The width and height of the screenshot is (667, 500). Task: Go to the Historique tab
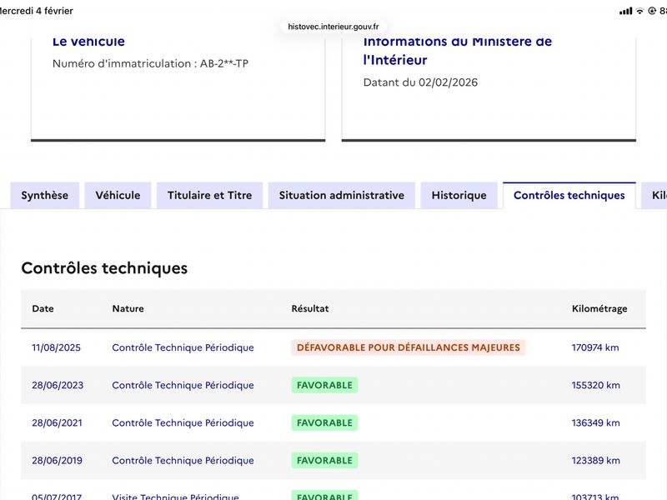459,195
